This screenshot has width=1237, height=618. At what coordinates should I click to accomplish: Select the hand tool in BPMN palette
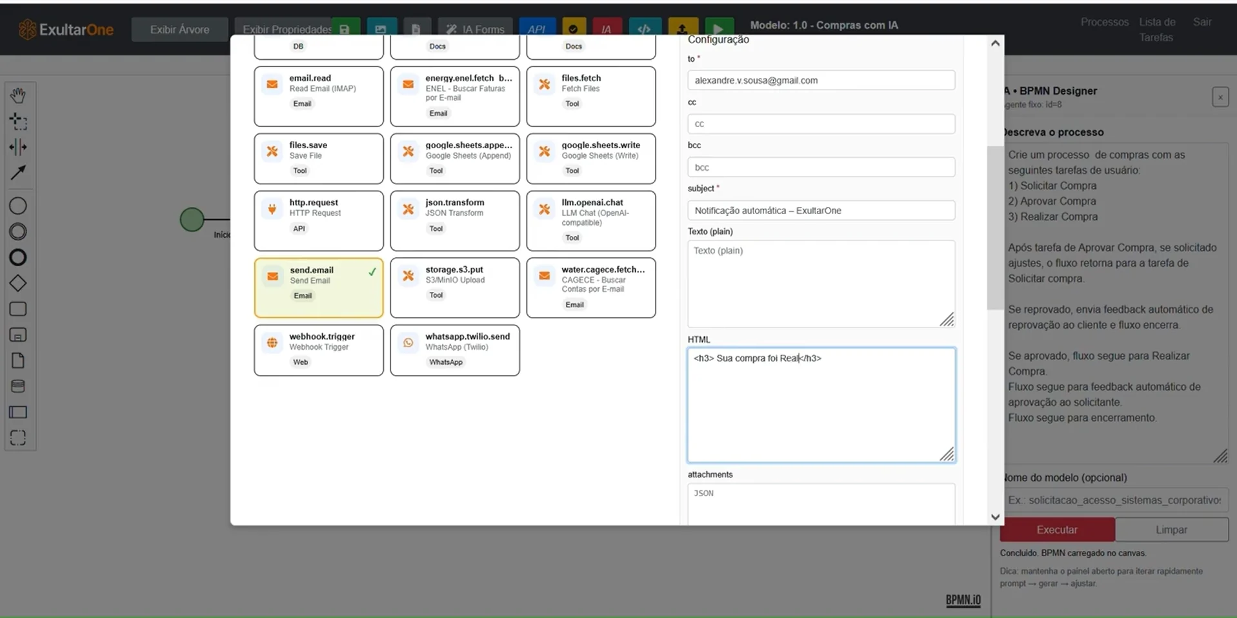(18, 95)
